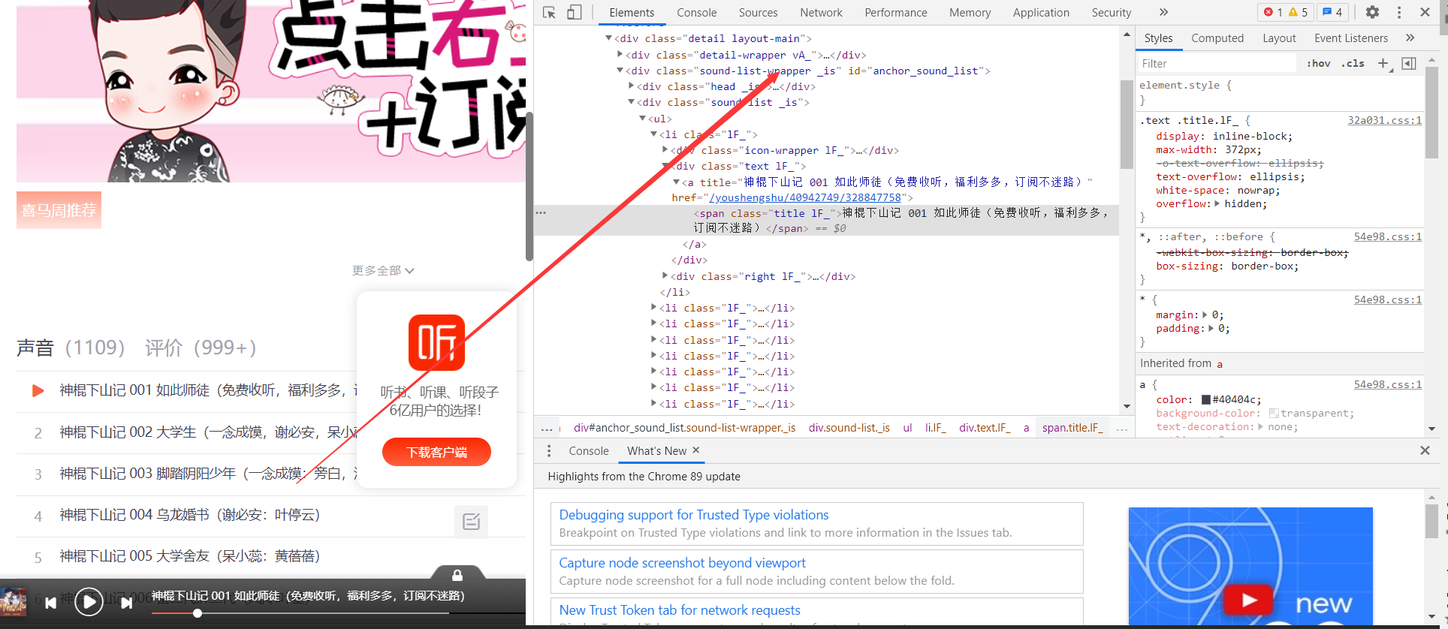The width and height of the screenshot is (1448, 629).
Task: Switch to the Elements tab
Action: [632, 12]
